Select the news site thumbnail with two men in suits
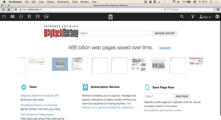 [158, 64]
